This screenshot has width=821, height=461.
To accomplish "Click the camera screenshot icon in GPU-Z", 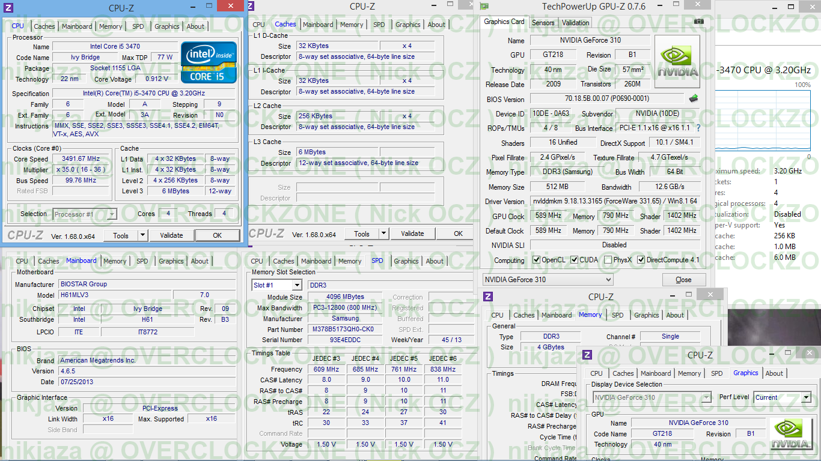I will (x=698, y=22).
